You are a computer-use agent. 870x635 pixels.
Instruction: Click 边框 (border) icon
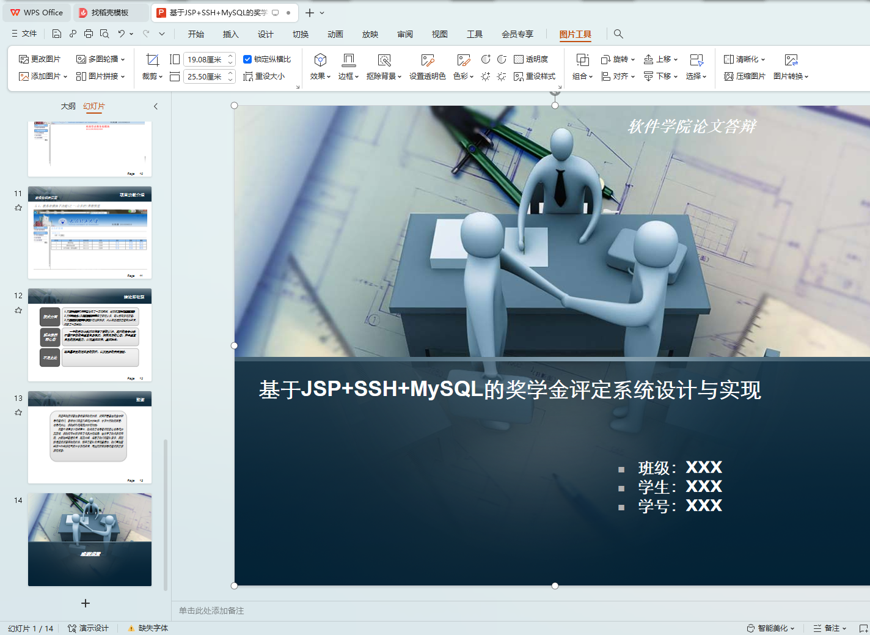349,59
